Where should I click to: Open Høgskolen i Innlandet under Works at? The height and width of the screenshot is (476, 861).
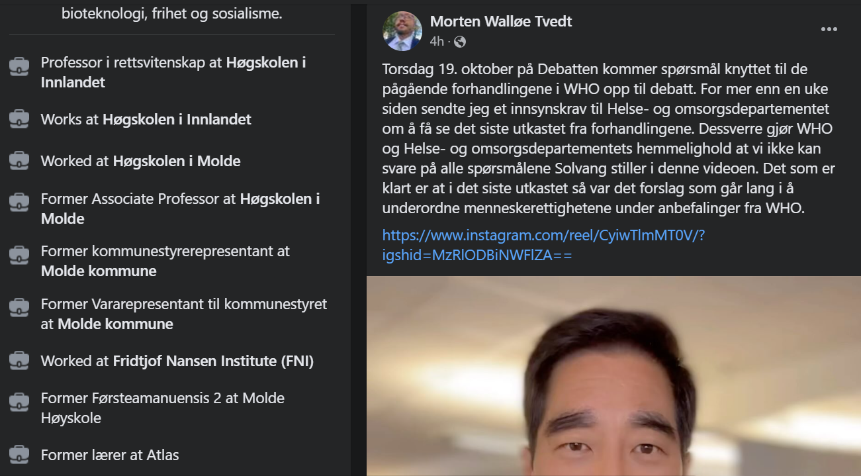point(177,119)
